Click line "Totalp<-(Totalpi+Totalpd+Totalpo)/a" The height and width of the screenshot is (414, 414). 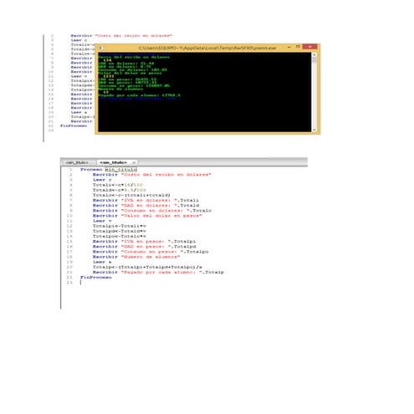pos(147,267)
